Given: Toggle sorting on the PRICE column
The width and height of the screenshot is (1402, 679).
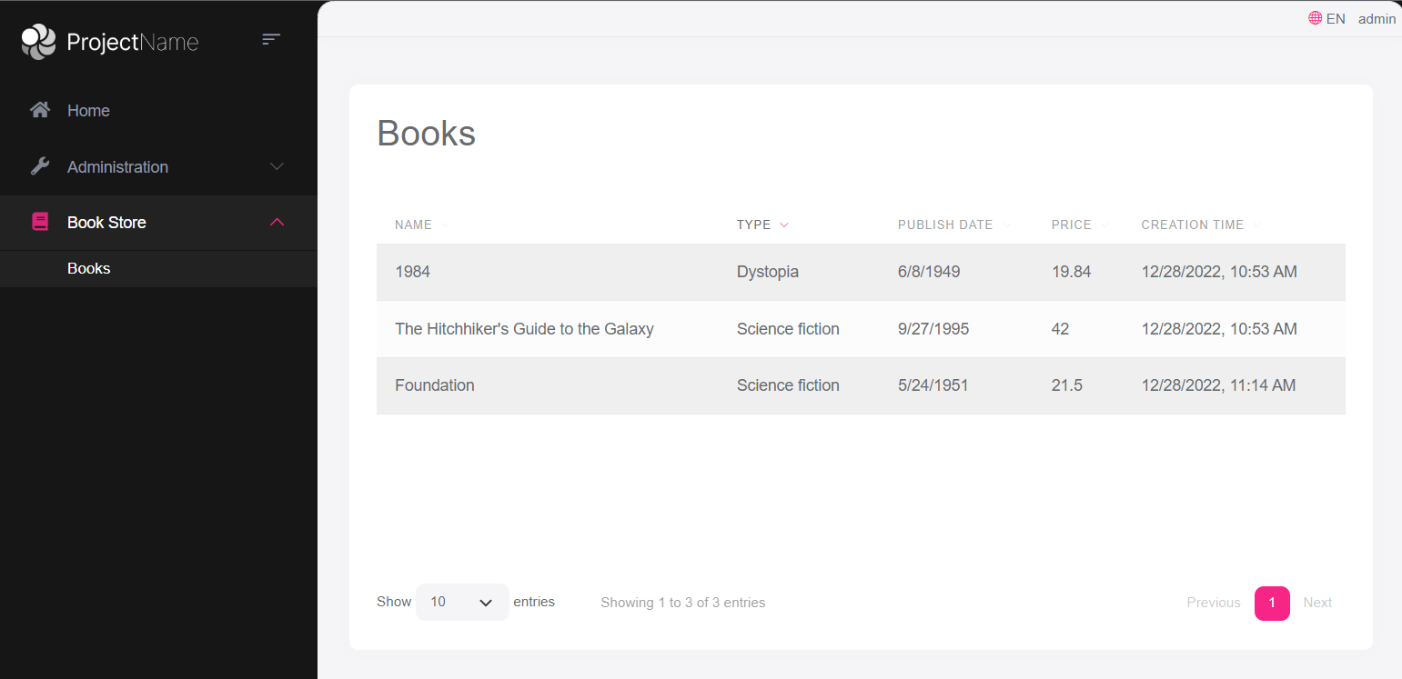Looking at the screenshot, I should pos(1105,225).
